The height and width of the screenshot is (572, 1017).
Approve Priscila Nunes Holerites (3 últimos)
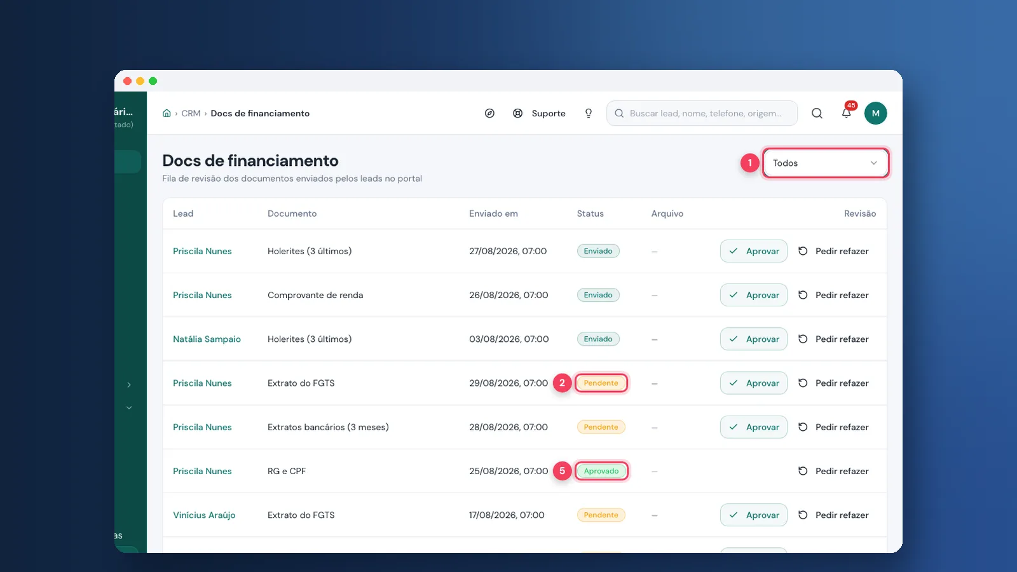(754, 251)
